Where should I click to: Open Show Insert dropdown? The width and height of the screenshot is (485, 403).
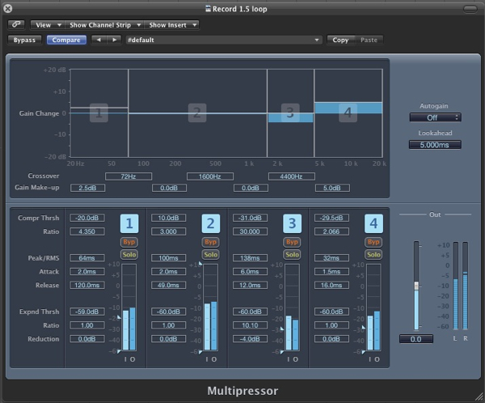click(171, 25)
